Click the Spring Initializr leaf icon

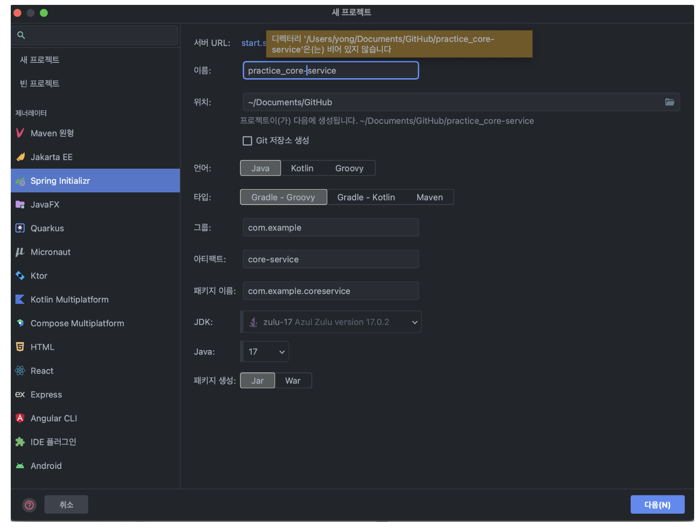tap(20, 181)
